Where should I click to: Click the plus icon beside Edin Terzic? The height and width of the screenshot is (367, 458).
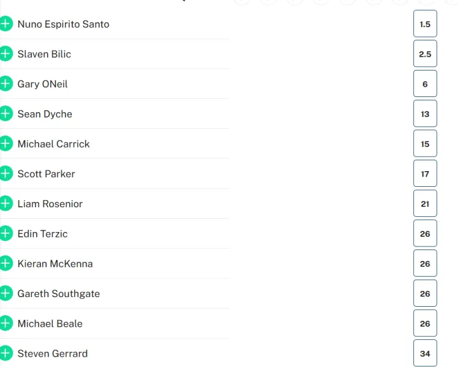click(5, 234)
